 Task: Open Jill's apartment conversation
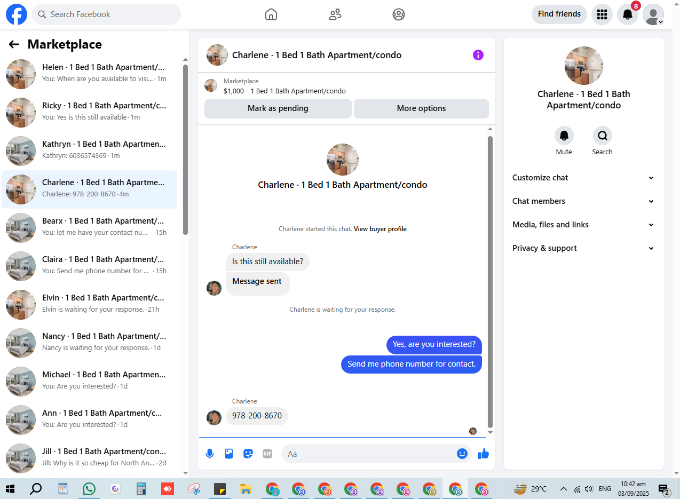tap(90, 458)
